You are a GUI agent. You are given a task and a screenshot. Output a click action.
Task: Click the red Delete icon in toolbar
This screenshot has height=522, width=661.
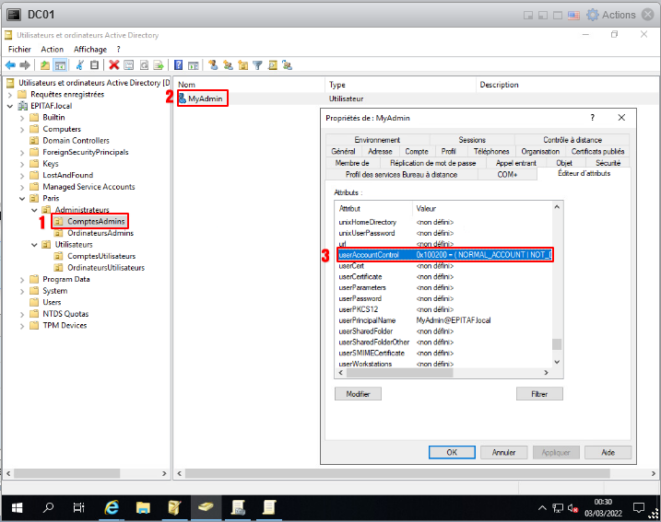pyautogui.click(x=114, y=65)
